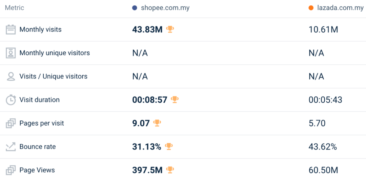This screenshot has height=180, width=366.
Task: Click the trophy icon beside 397.5M
Action: [x=170, y=170]
